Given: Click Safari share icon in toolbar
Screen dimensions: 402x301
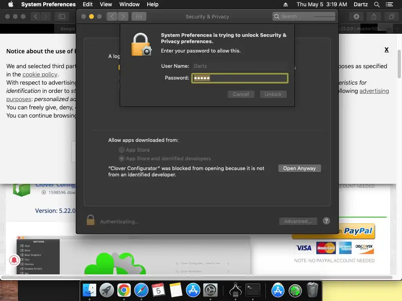Looking at the screenshot, I should tap(374, 16).
